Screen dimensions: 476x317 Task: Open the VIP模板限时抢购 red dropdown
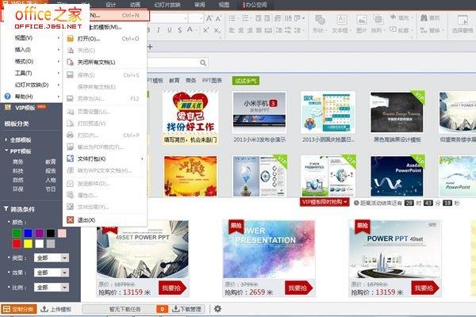coord(324,202)
